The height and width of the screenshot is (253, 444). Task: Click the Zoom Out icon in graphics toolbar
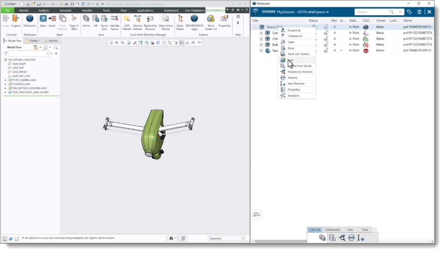click(x=123, y=42)
